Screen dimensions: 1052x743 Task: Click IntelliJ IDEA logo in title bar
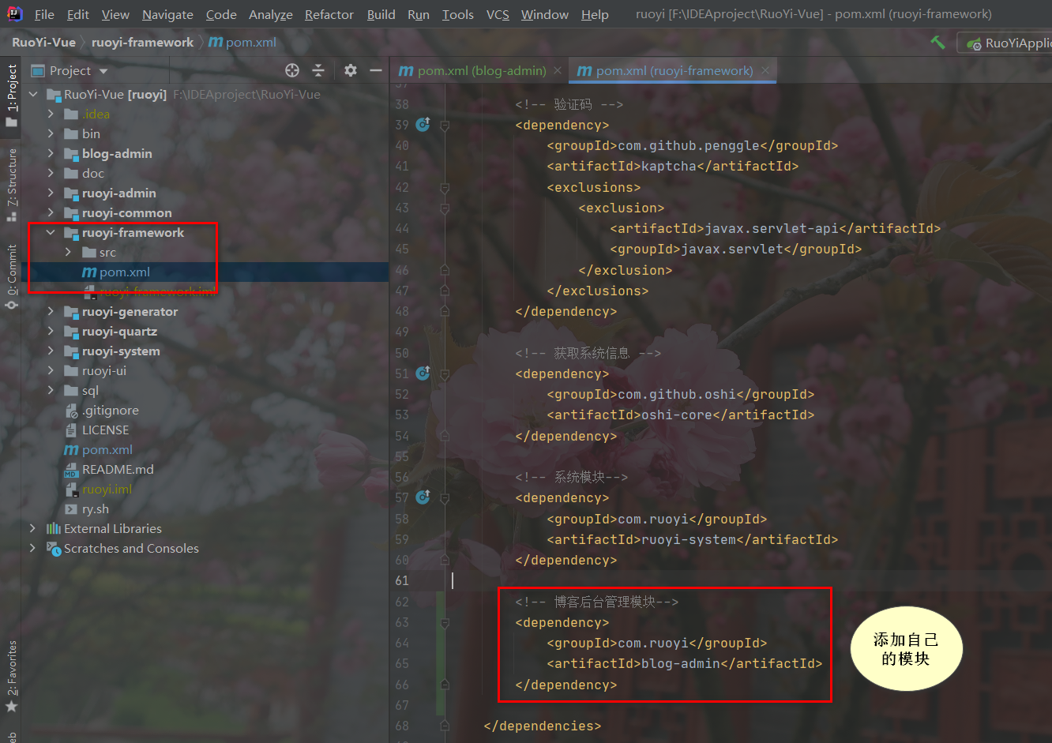pyautogui.click(x=14, y=13)
